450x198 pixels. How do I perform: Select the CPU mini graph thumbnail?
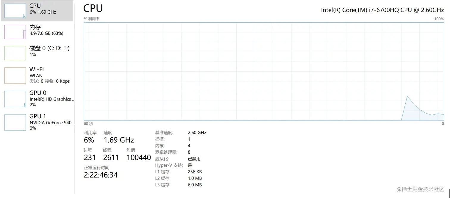[x=15, y=11]
